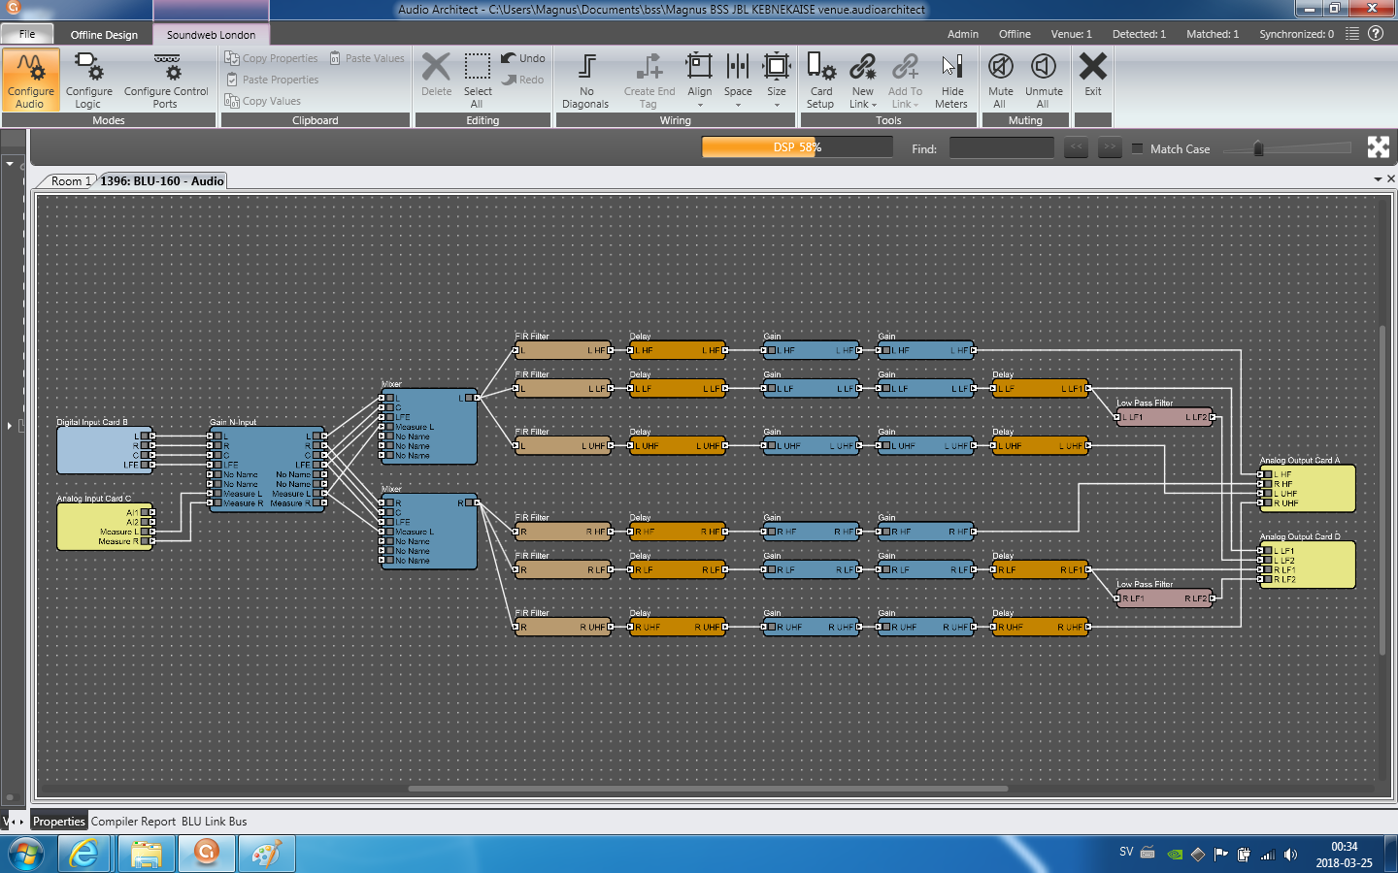The width and height of the screenshot is (1398, 873).
Task: Open Configure Control Ports mode
Action: pos(166,80)
